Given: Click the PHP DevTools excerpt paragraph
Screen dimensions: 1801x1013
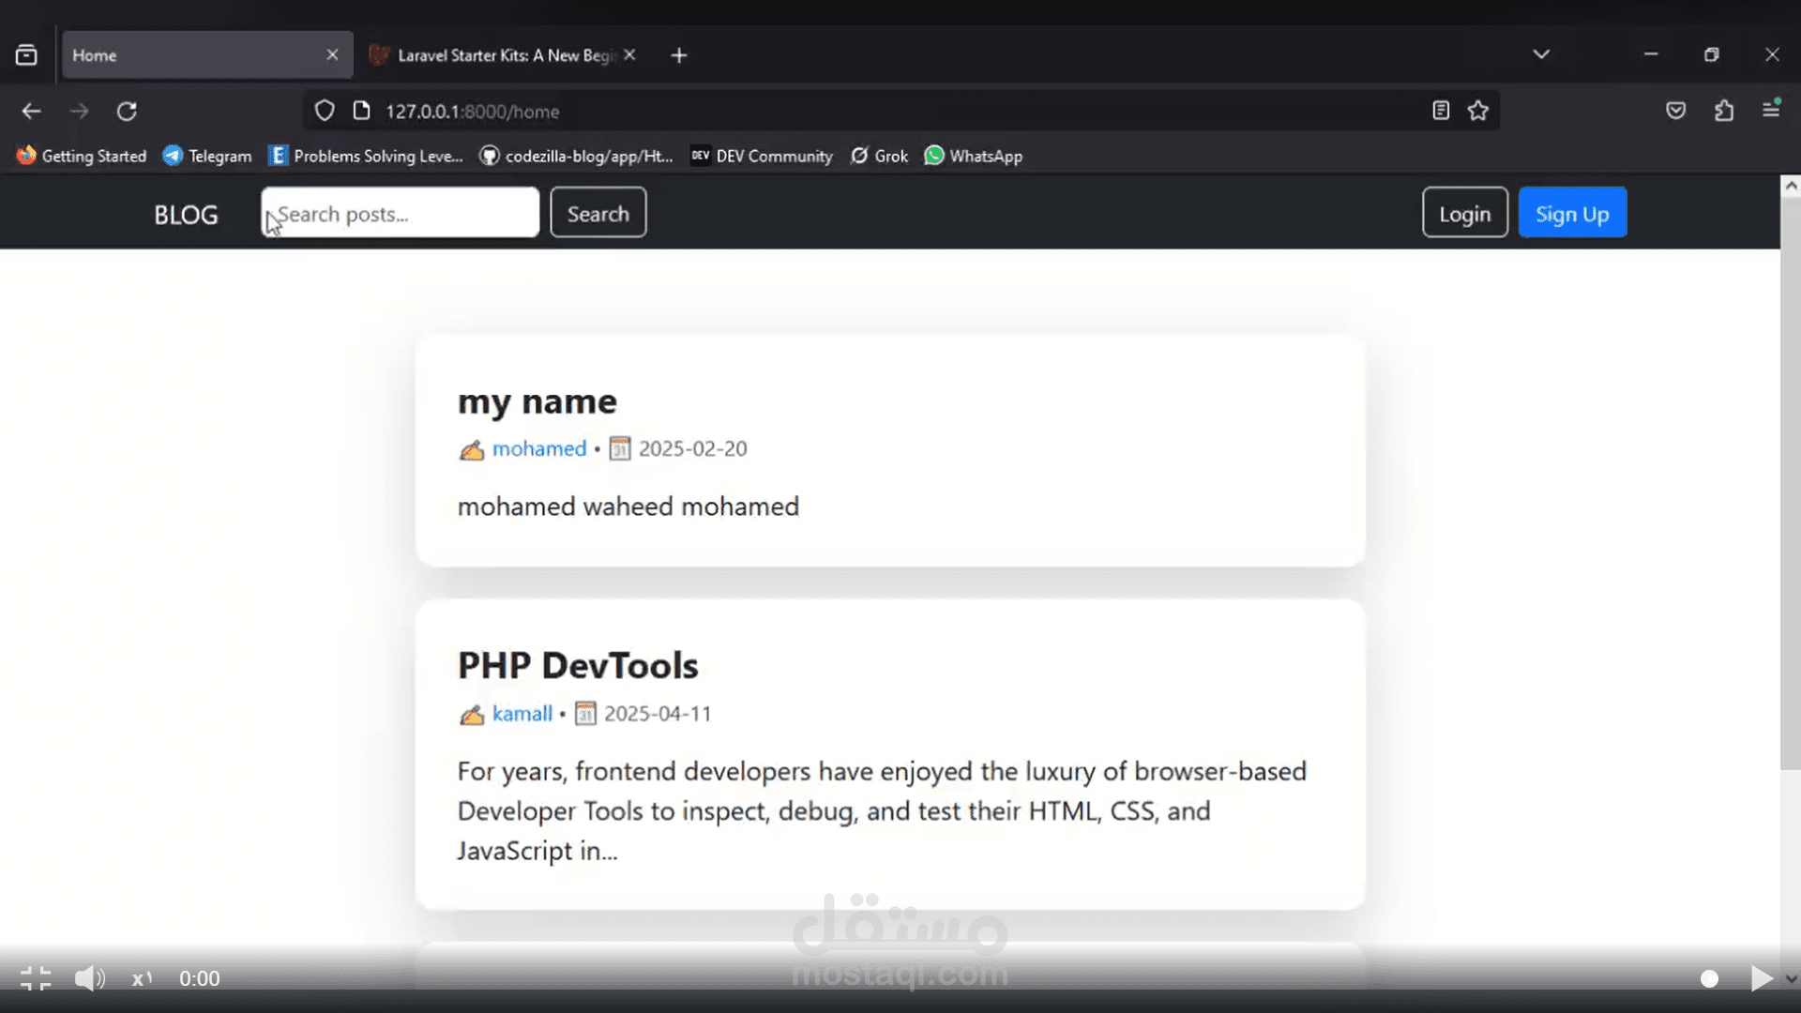Looking at the screenshot, I should click(882, 811).
